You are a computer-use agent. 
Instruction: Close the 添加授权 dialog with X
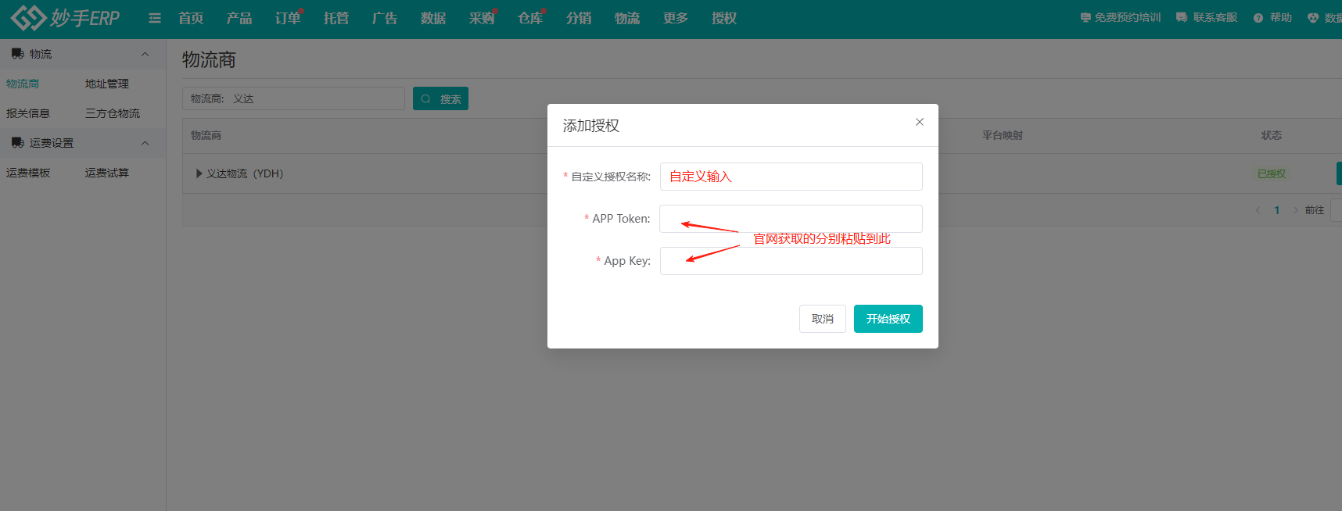(x=920, y=122)
